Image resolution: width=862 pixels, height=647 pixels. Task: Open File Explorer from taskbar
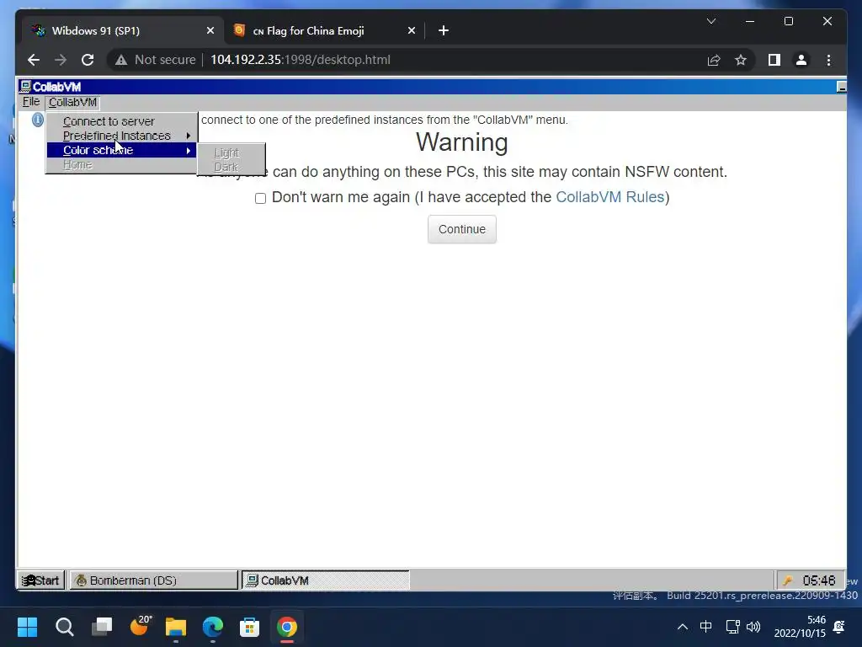(x=176, y=627)
